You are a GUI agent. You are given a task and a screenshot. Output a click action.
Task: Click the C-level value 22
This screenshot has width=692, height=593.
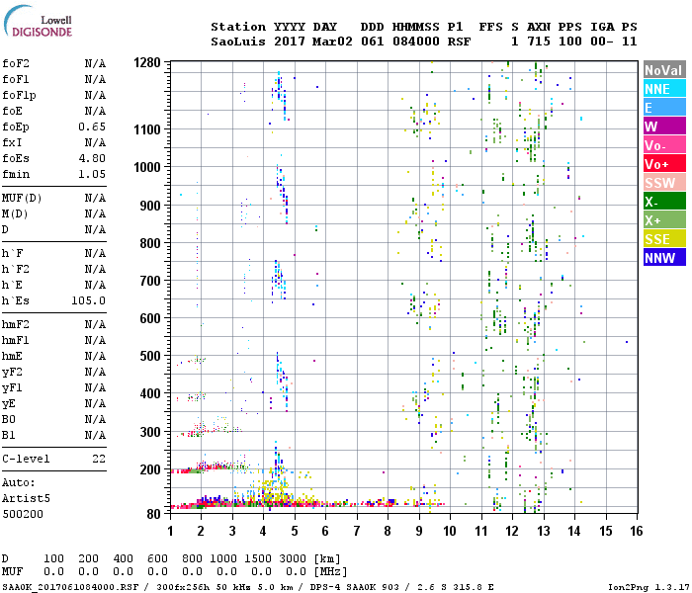click(99, 459)
